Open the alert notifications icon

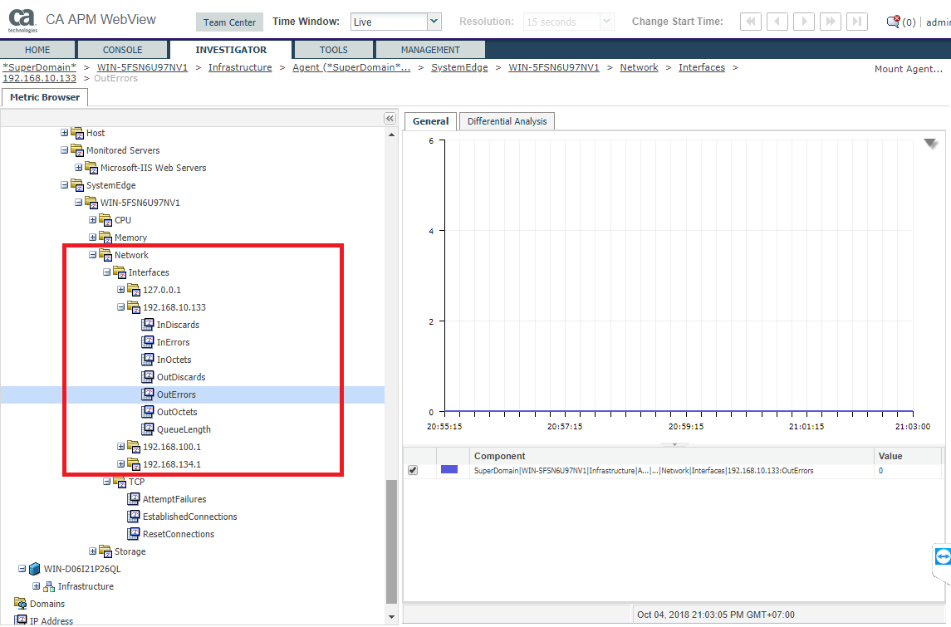coord(893,22)
